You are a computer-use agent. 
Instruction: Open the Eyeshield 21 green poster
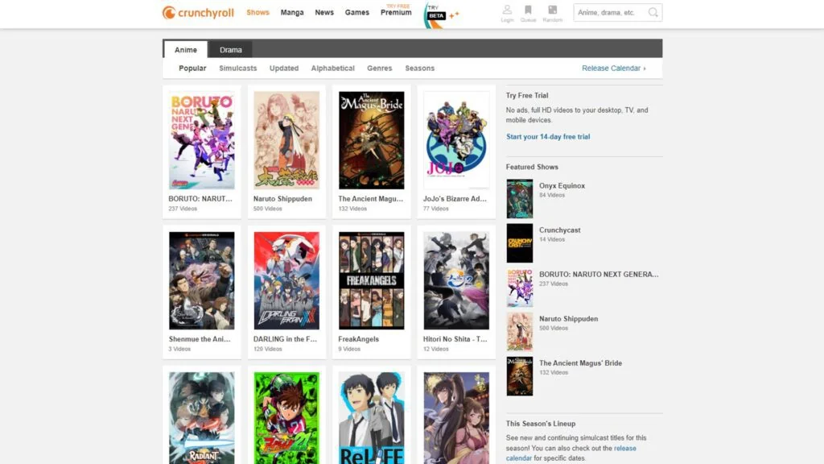coord(286,418)
